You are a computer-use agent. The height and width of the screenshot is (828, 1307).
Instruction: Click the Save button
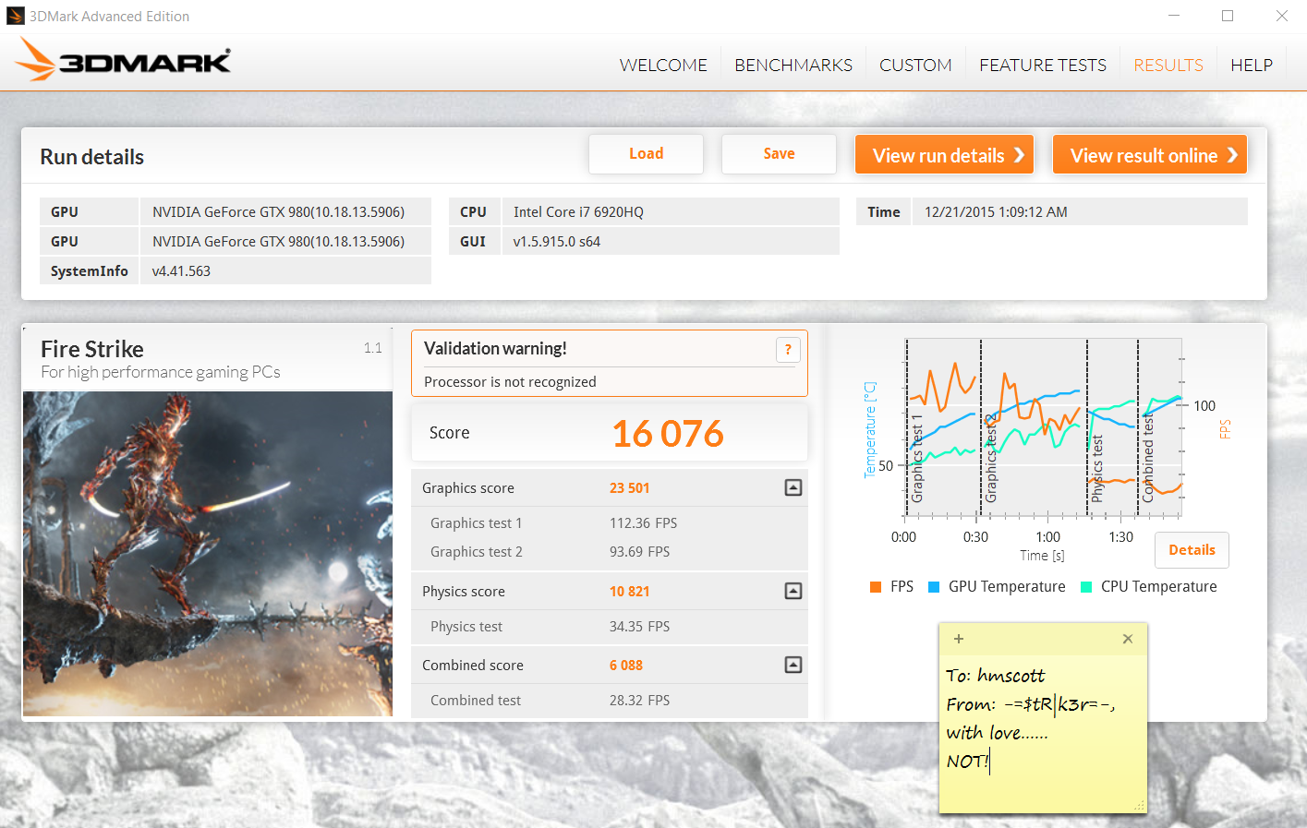[779, 154]
